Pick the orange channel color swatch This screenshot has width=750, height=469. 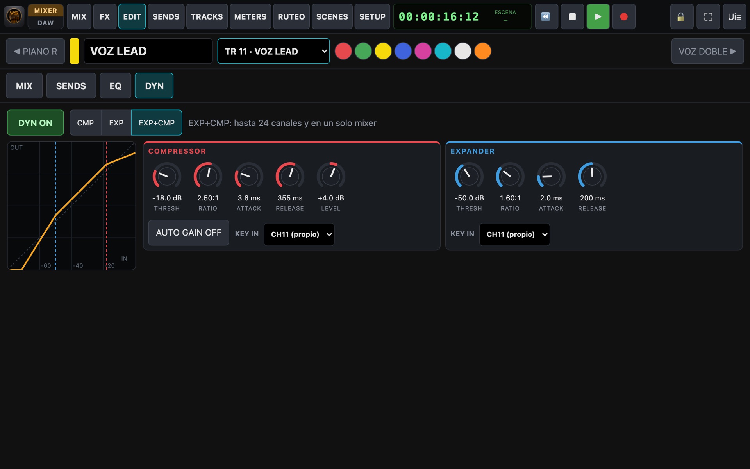(483, 51)
